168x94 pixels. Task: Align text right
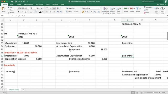click(x=54, y=12)
